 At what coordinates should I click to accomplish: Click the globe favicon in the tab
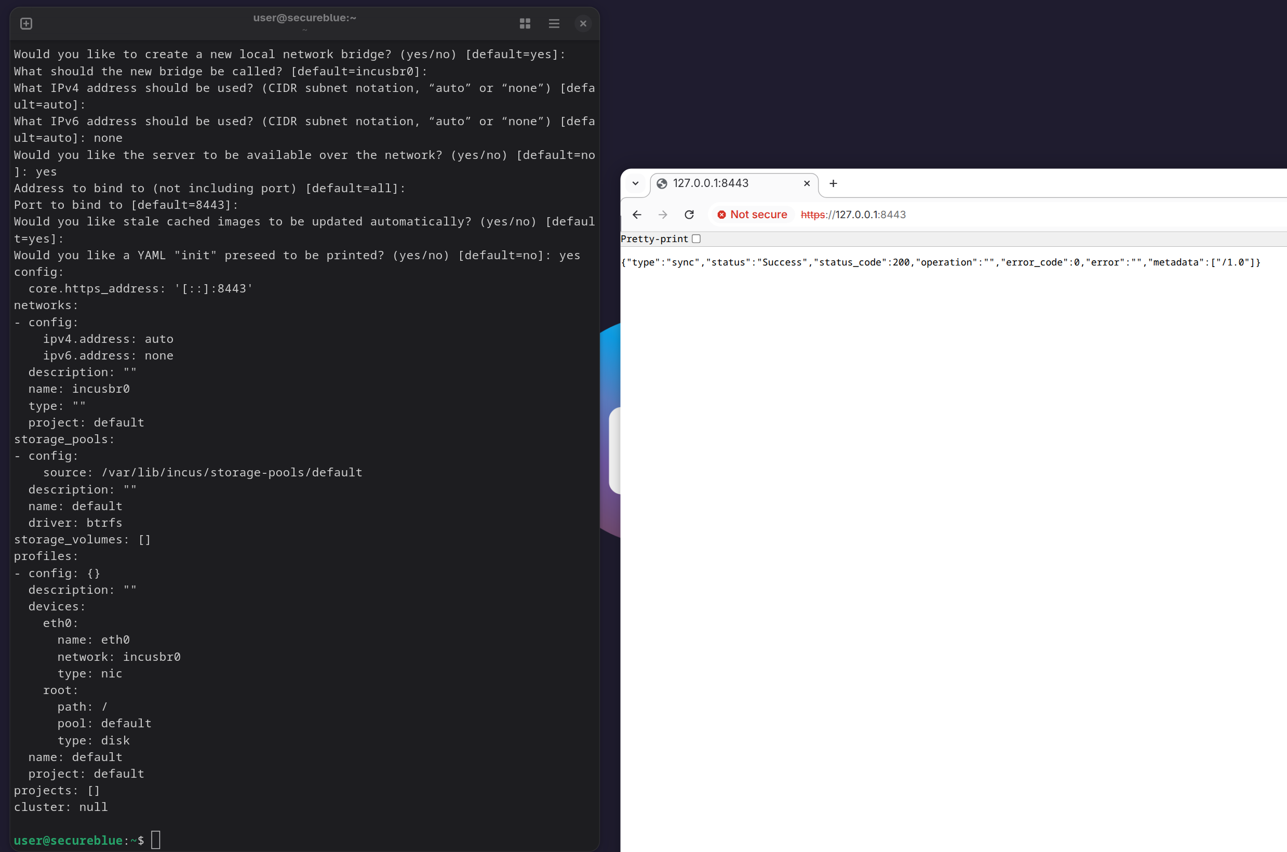(x=662, y=184)
